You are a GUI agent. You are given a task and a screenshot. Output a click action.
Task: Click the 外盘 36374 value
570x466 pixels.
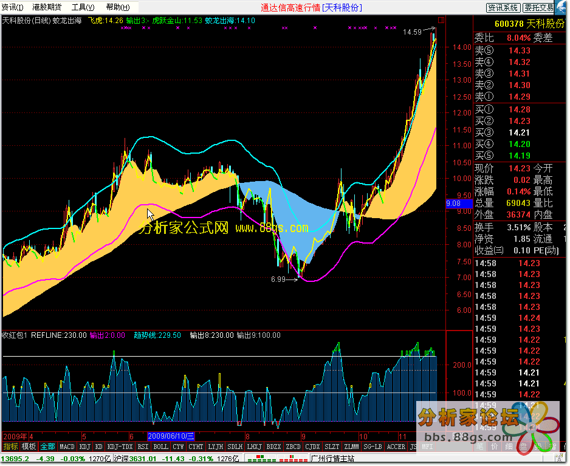click(518, 215)
